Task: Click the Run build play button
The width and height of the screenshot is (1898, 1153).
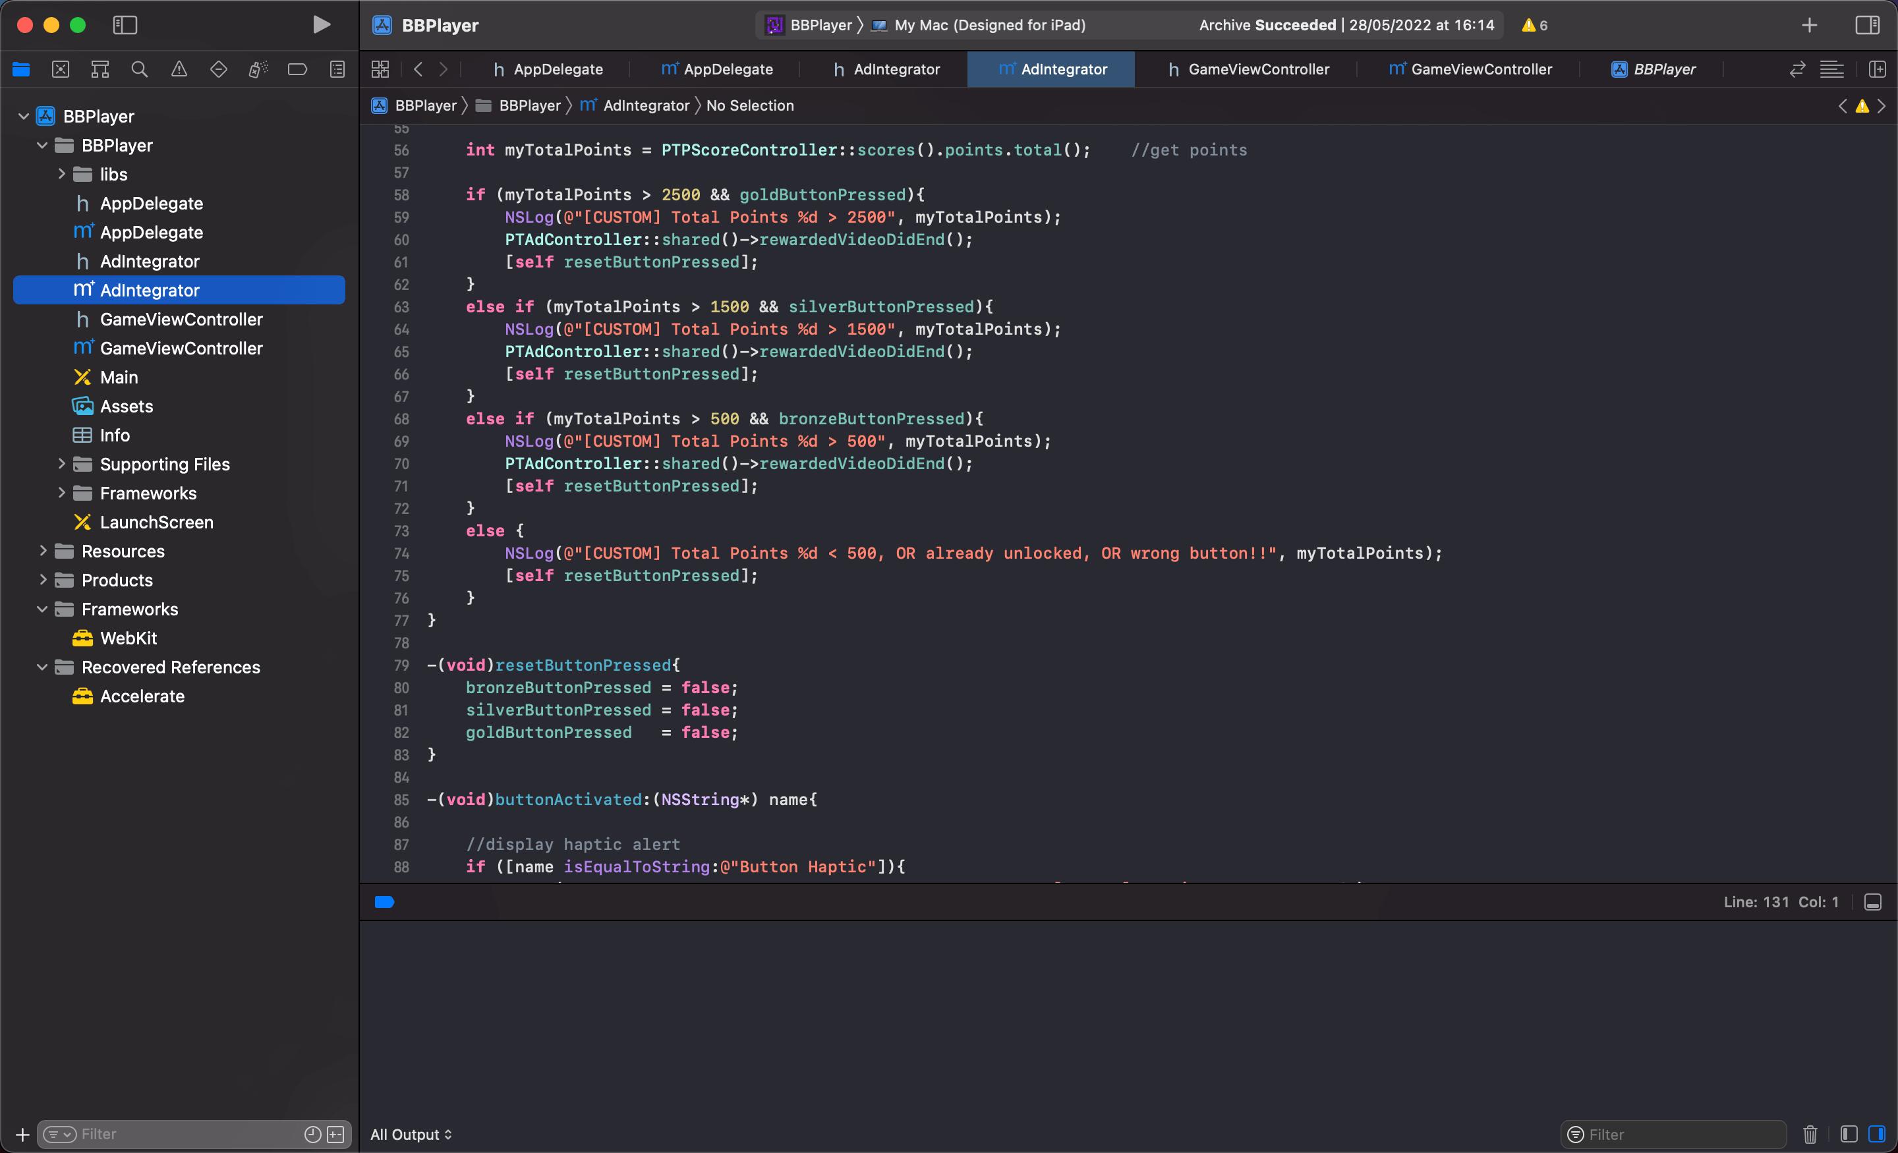Action: 321,24
